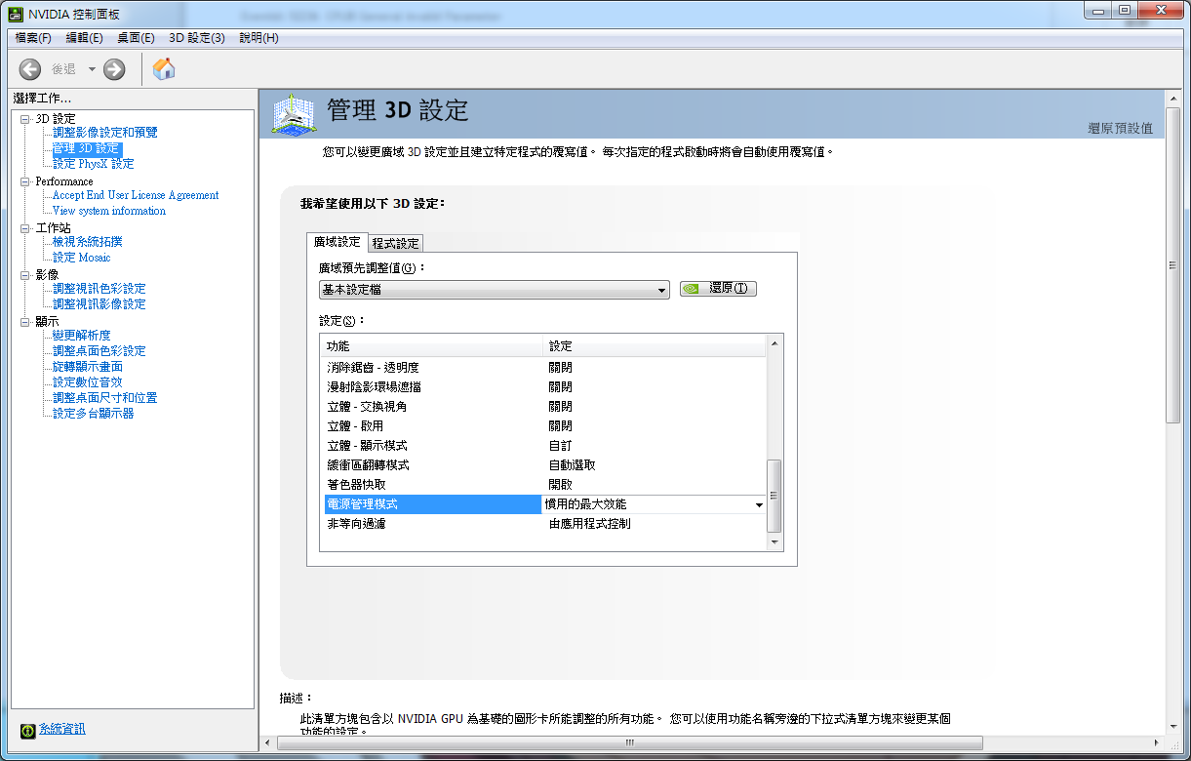Open View system information

[x=109, y=211]
